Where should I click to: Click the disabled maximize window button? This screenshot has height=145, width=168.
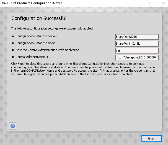151,3
